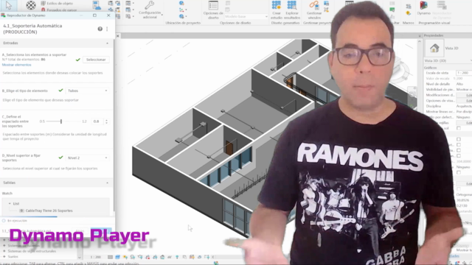Click the project information cloud icon
Image resolution: width=472 pixels, height=265 pixels.
pyautogui.click(x=97, y=5)
